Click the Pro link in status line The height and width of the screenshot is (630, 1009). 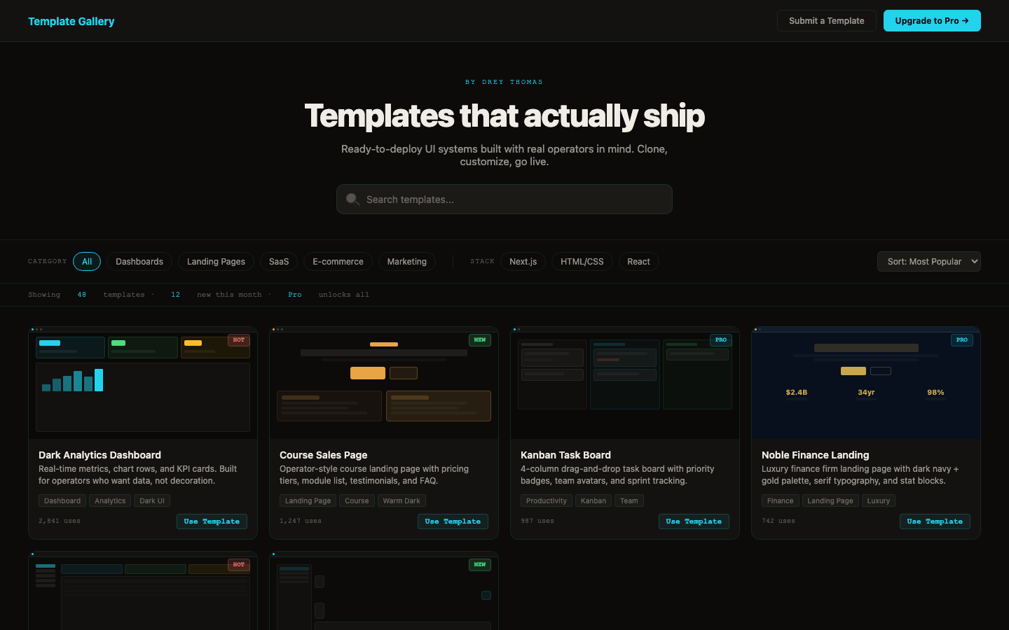(295, 295)
